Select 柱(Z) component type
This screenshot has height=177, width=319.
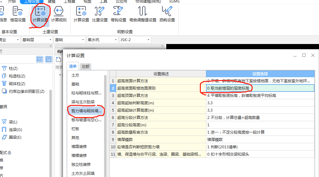(10, 69)
